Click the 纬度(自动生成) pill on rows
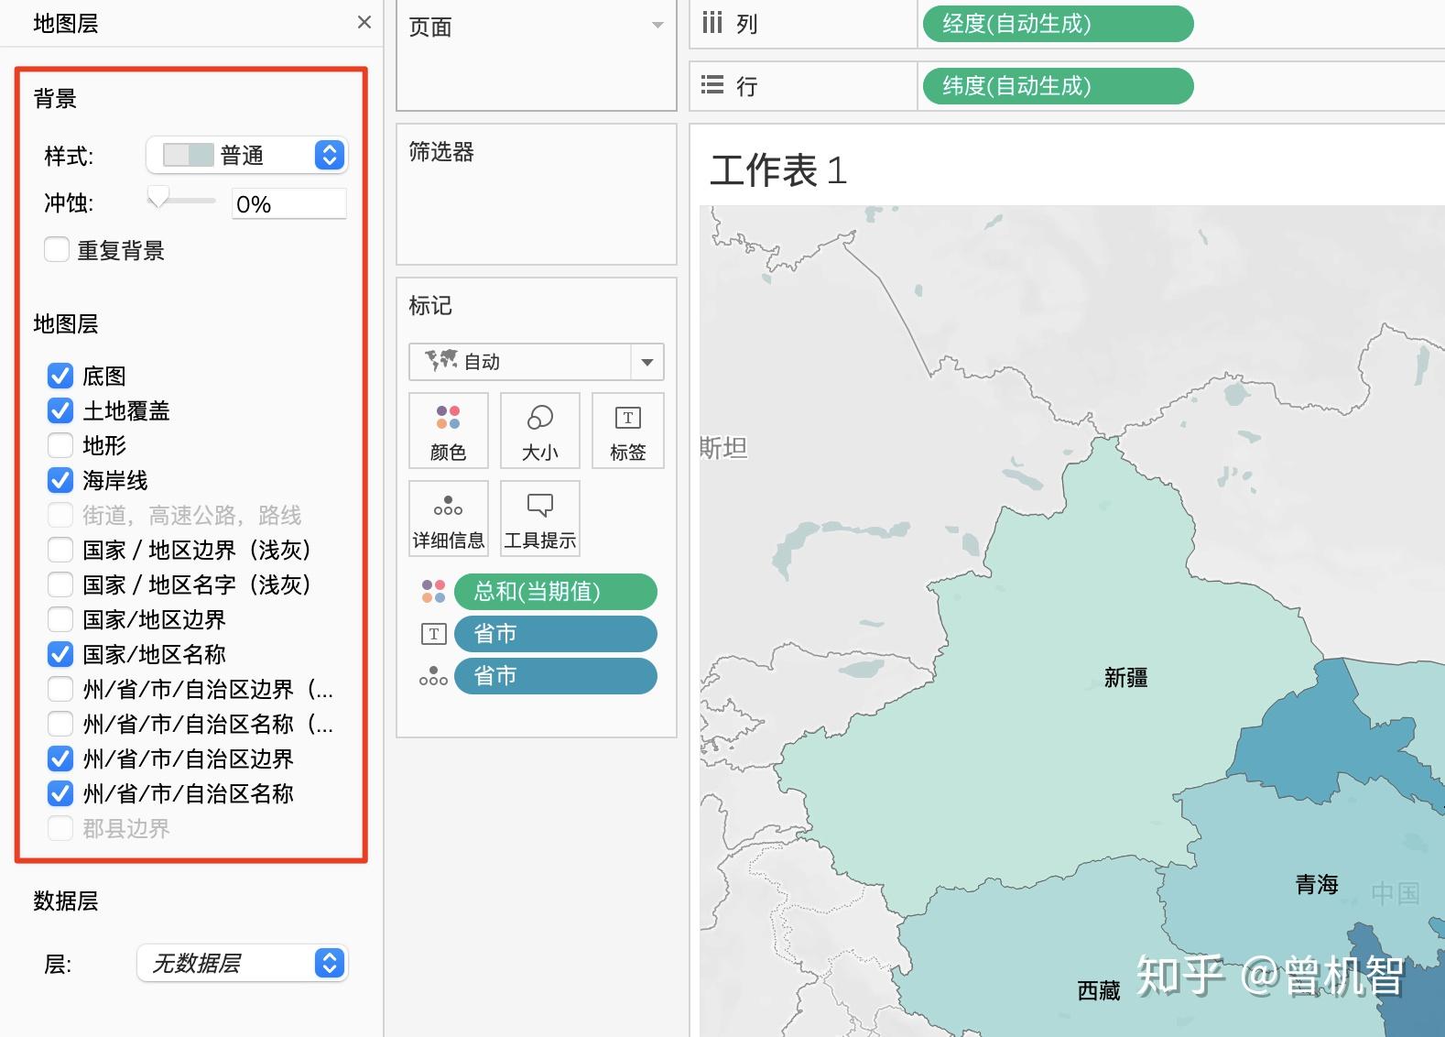This screenshot has width=1445, height=1037. click(1058, 86)
